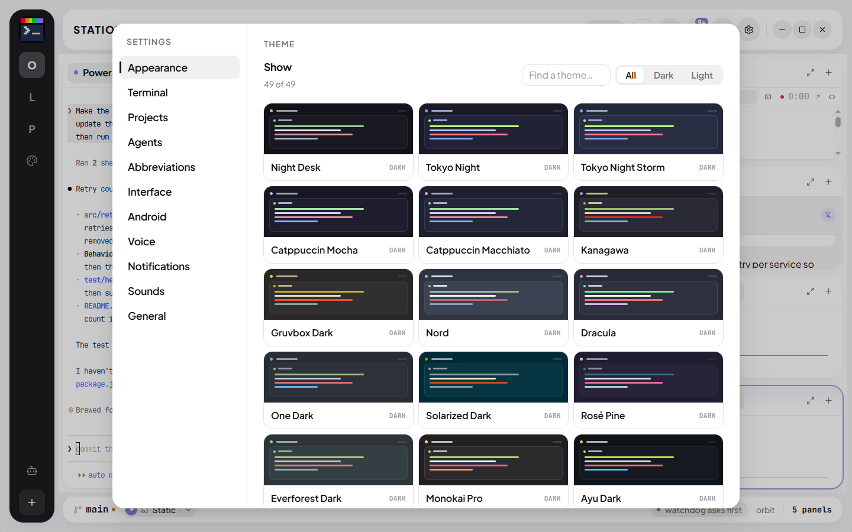The height and width of the screenshot is (532, 852).
Task: Click the plus button in left sidebar
Action: (32, 502)
